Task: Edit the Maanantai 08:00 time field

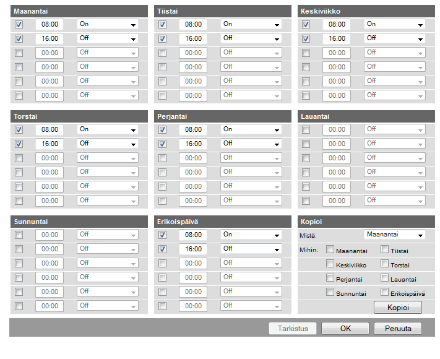Action: point(50,24)
